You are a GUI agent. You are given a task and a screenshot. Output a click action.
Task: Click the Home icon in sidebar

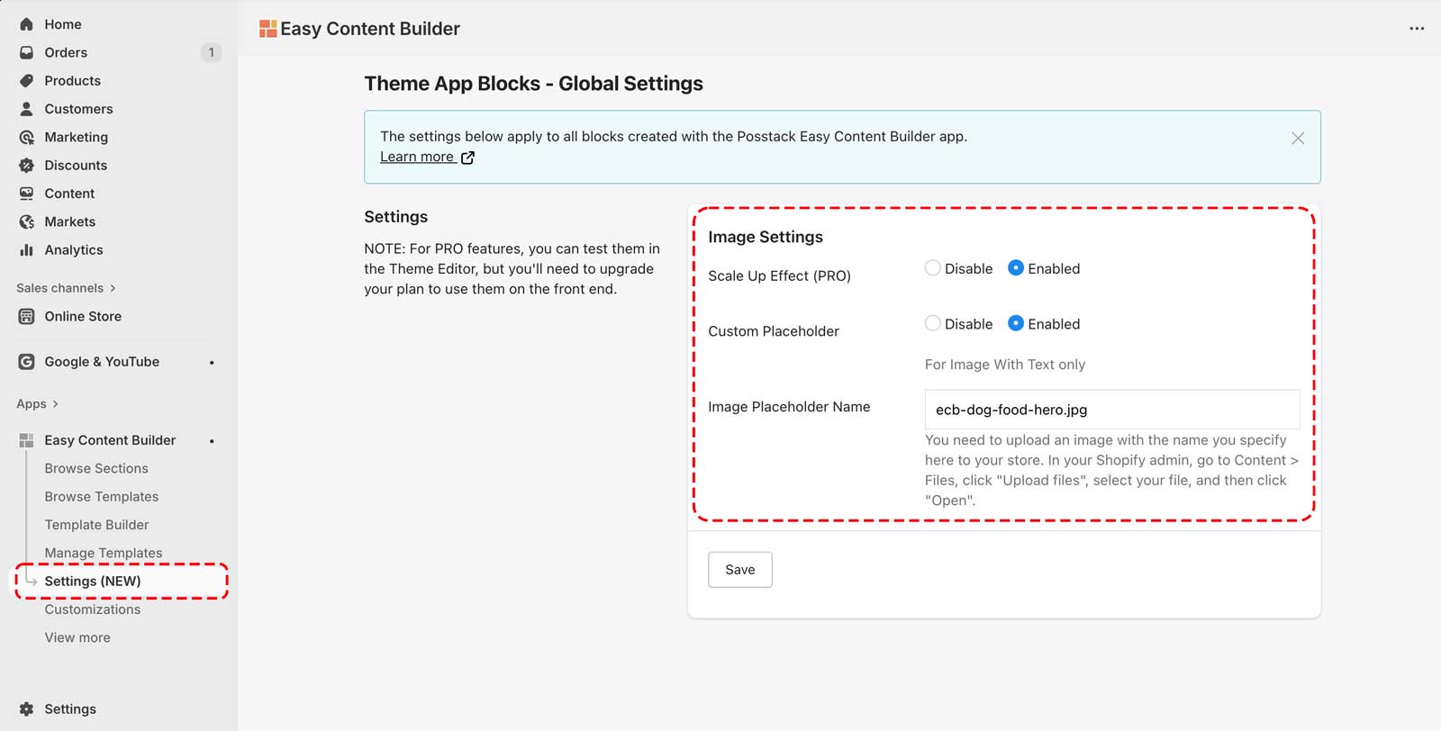27,24
